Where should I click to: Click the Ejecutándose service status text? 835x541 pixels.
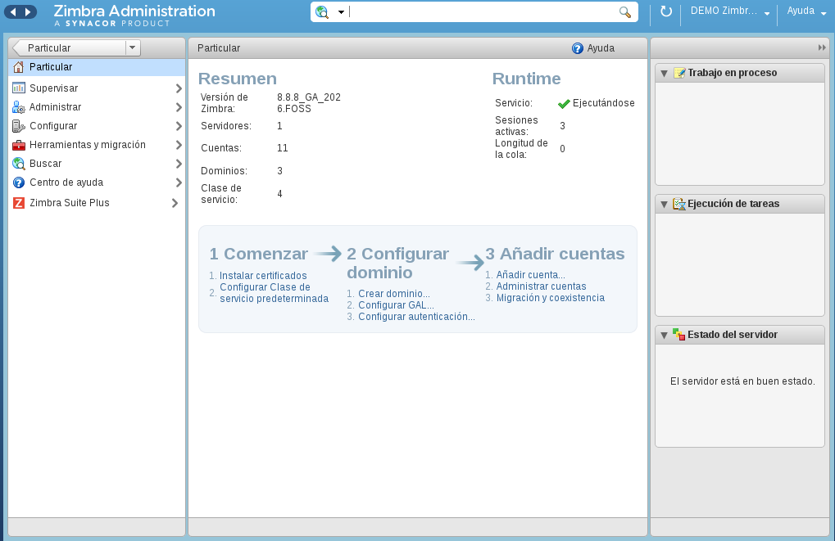603,103
